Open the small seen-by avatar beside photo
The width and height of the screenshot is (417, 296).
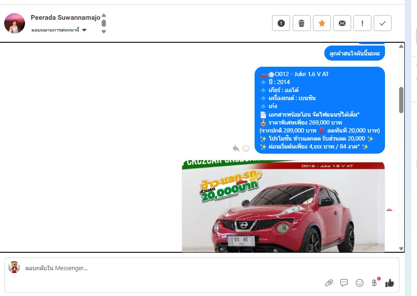pos(389,210)
